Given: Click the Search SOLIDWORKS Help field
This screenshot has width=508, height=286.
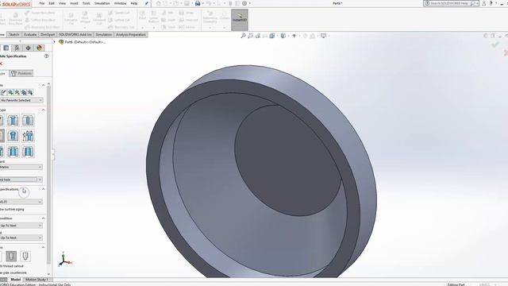Looking at the screenshot, I should (x=450, y=3).
